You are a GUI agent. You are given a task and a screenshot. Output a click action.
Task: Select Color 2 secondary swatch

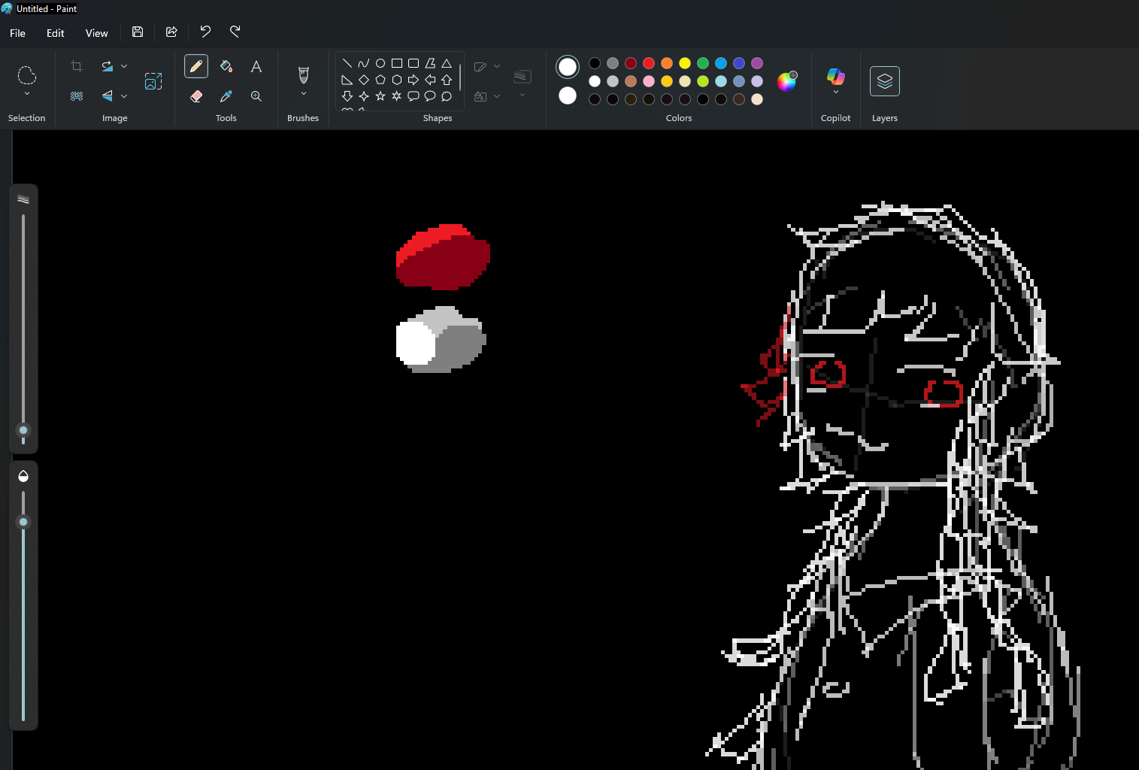(x=568, y=95)
